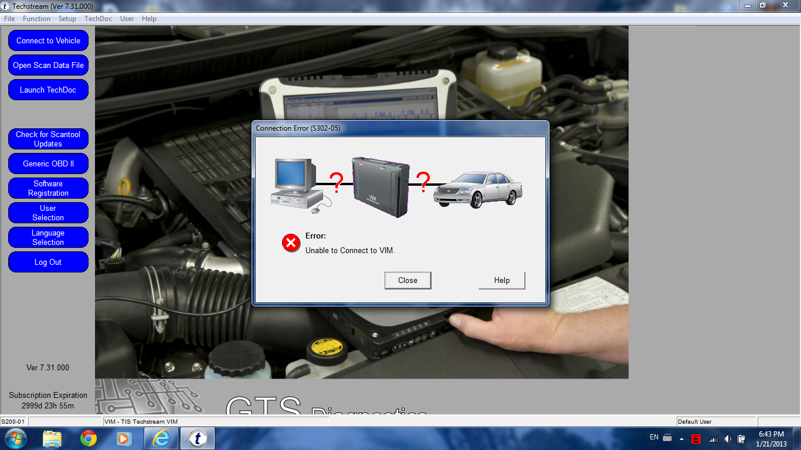Open the User menu
Viewport: 801px width, 450px height.
coord(127,19)
